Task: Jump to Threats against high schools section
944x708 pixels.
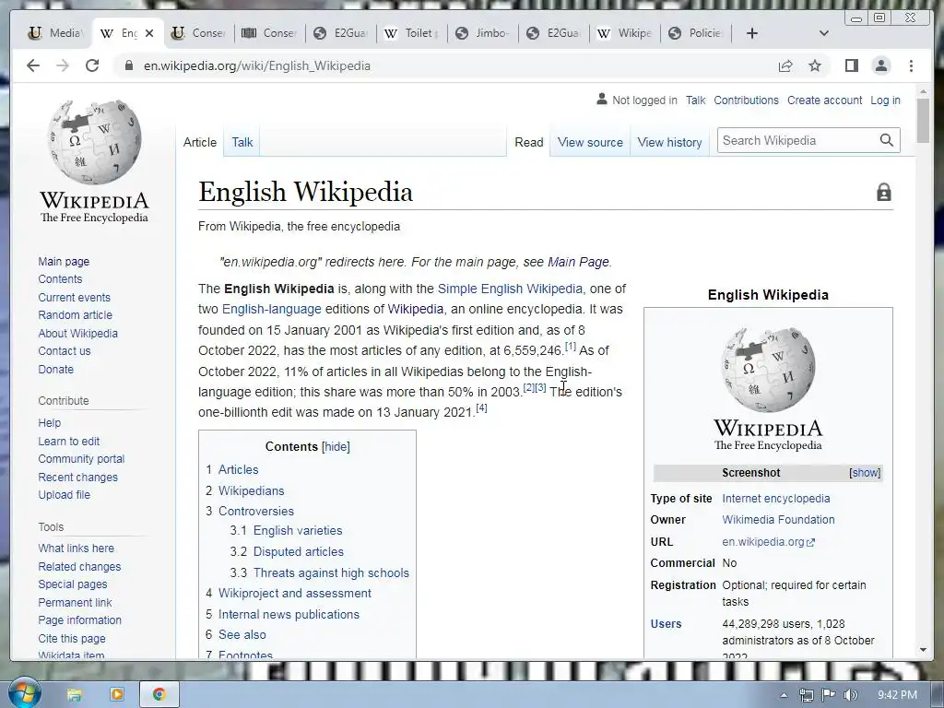Action: tap(319, 572)
